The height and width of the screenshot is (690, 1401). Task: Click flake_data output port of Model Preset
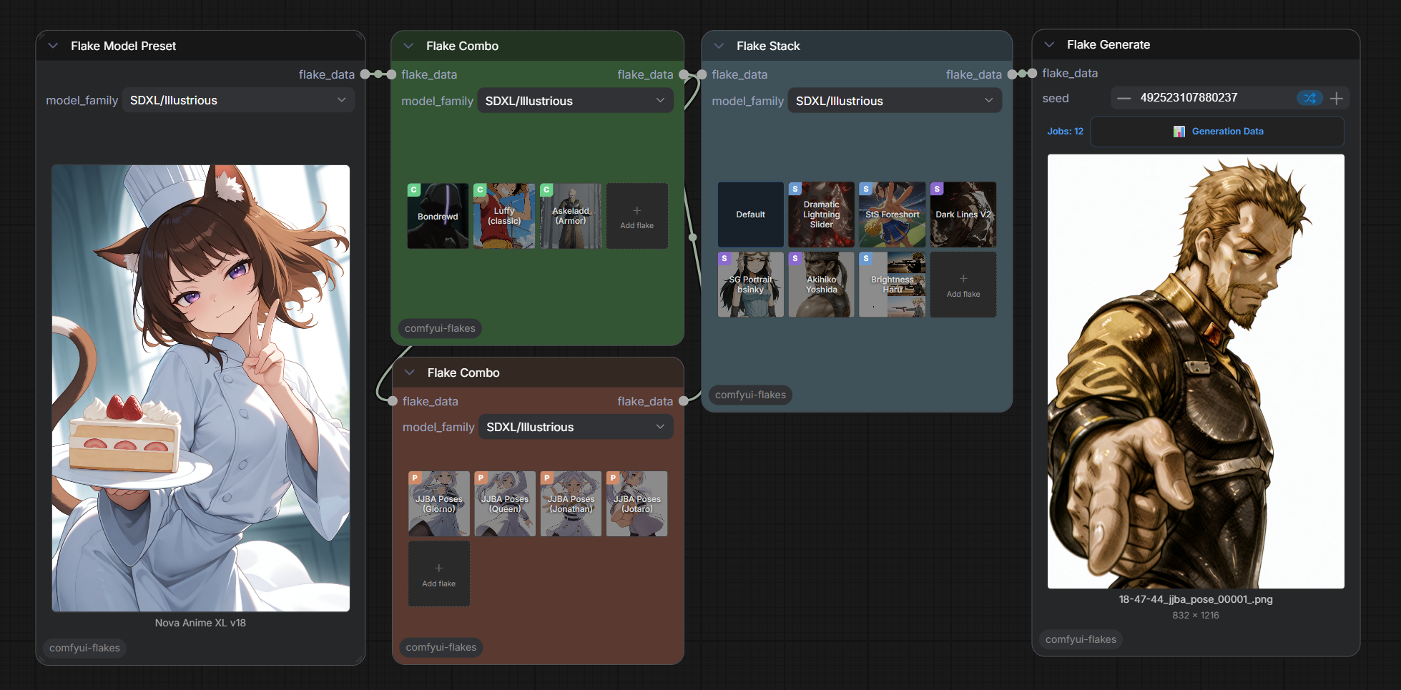point(365,74)
